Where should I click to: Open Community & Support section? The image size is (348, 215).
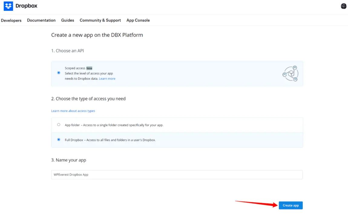click(100, 20)
